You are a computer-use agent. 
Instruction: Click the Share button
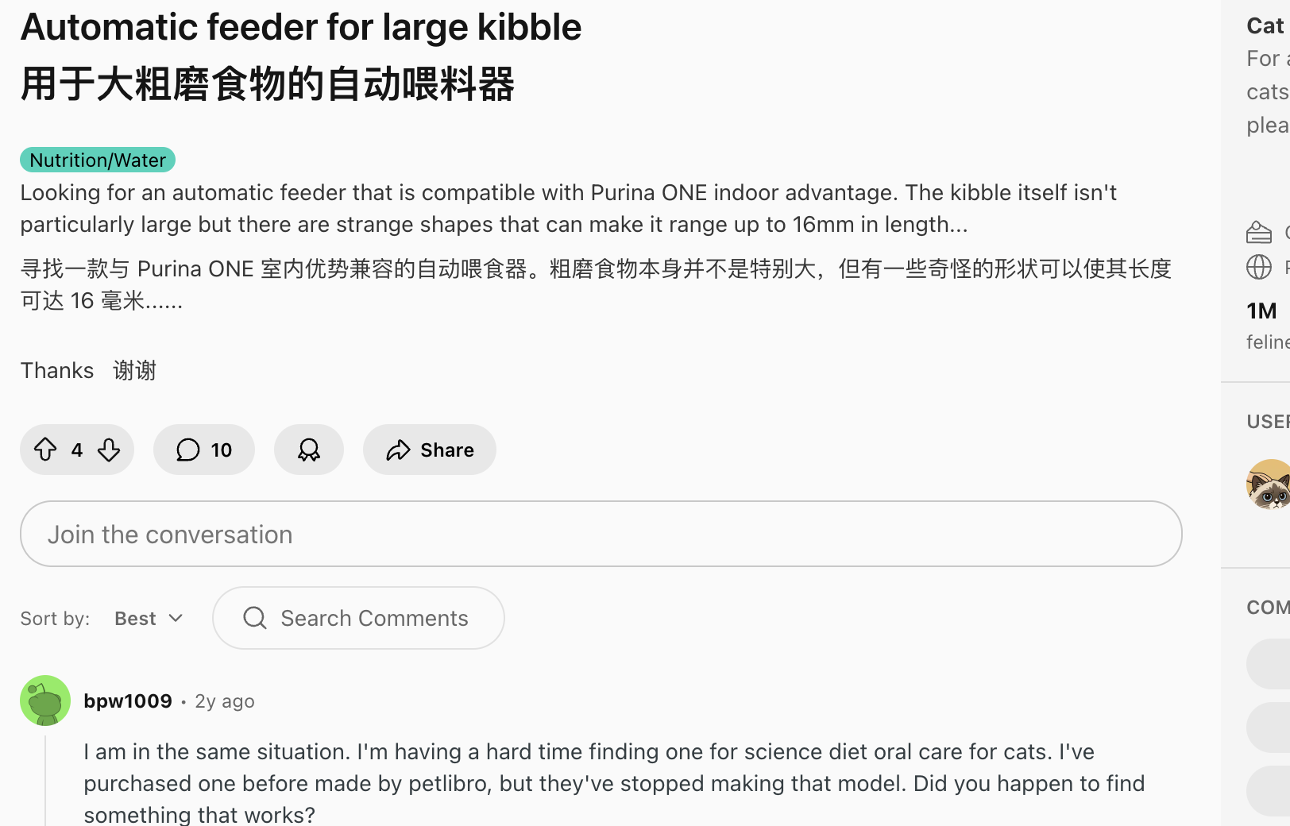pyautogui.click(x=430, y=450)
